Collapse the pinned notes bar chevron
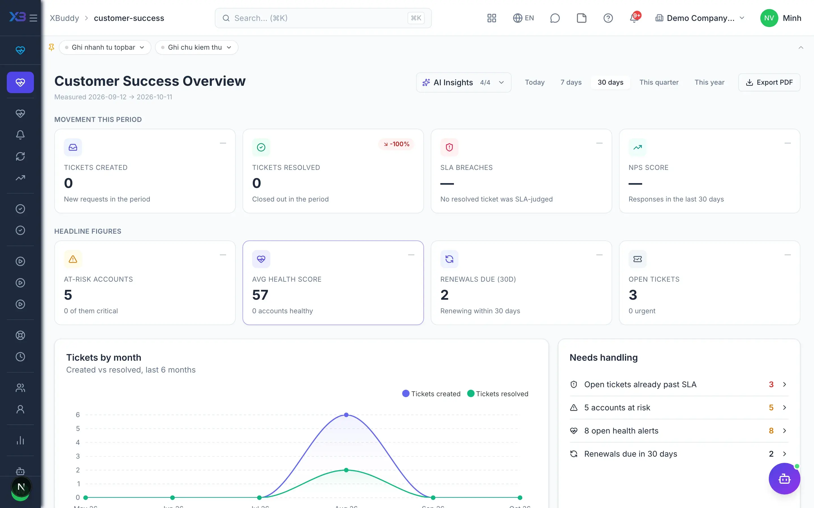Image resolution: width=814 pixels, height=508 pixels. coord(800,47)
